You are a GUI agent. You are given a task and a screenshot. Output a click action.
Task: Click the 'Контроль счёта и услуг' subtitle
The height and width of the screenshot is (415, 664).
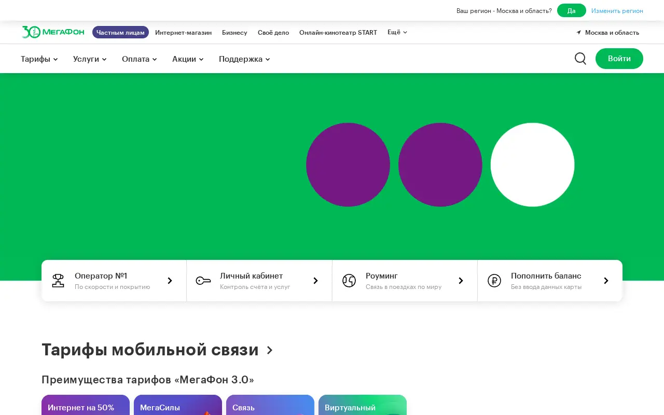(255, 287)
